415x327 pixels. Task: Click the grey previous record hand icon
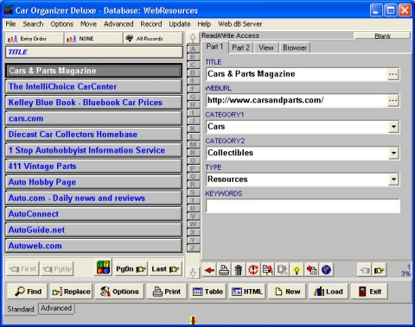coord(364,270)
